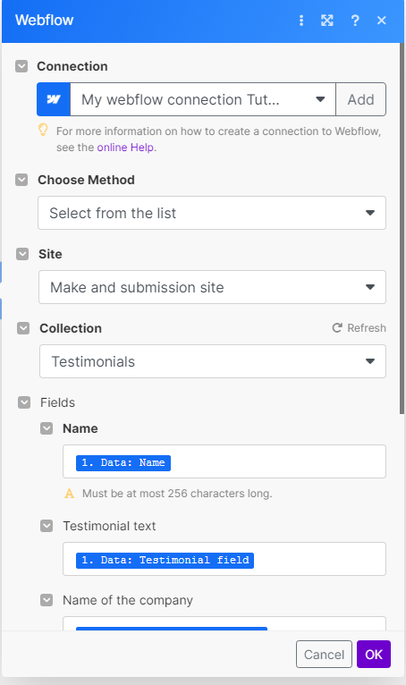
Task: Confirm with the OK button
Action: [x=374, y=655]
